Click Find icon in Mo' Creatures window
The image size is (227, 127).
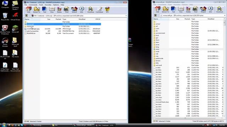coord(67,10)
